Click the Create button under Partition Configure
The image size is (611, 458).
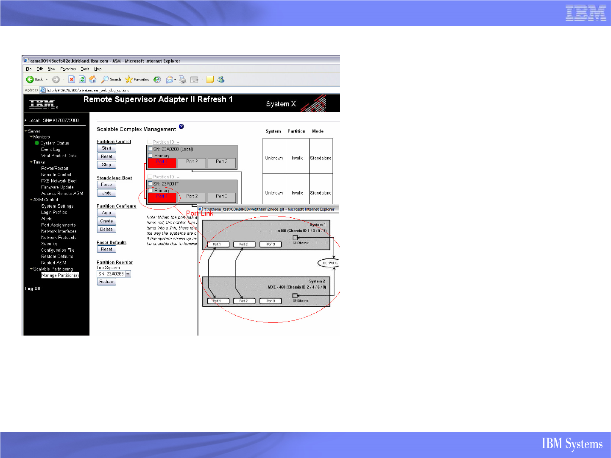106,221
